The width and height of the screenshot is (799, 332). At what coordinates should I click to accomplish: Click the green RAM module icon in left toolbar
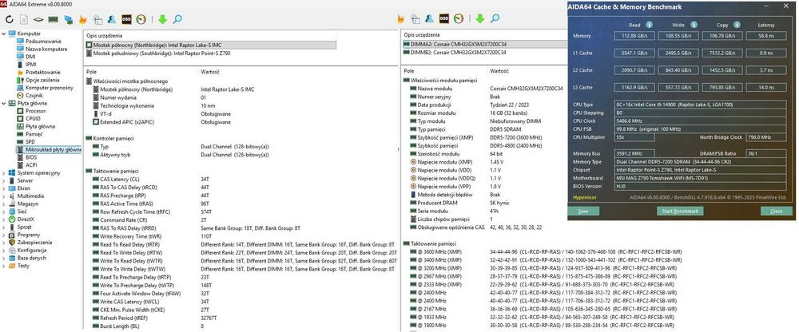[x=53, y=20]
